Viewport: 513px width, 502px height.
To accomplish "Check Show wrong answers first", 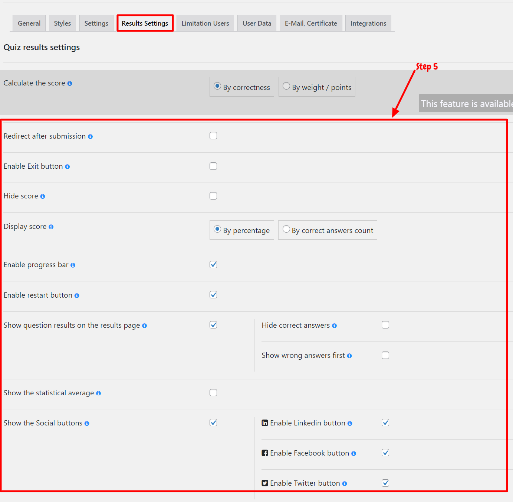I will coord(385,355).
